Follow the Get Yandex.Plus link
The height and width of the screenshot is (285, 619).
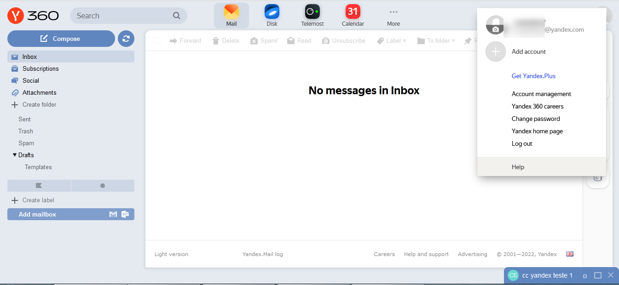[x=533, y=76]
